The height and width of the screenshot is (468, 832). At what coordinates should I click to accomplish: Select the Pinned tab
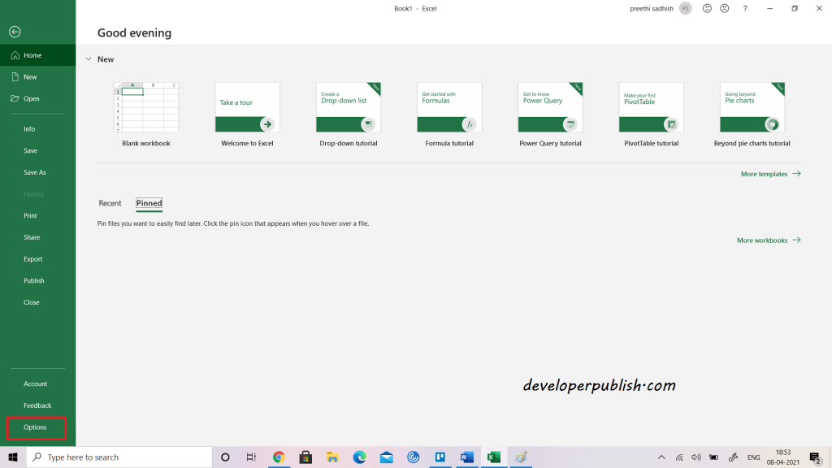point(149,203)
